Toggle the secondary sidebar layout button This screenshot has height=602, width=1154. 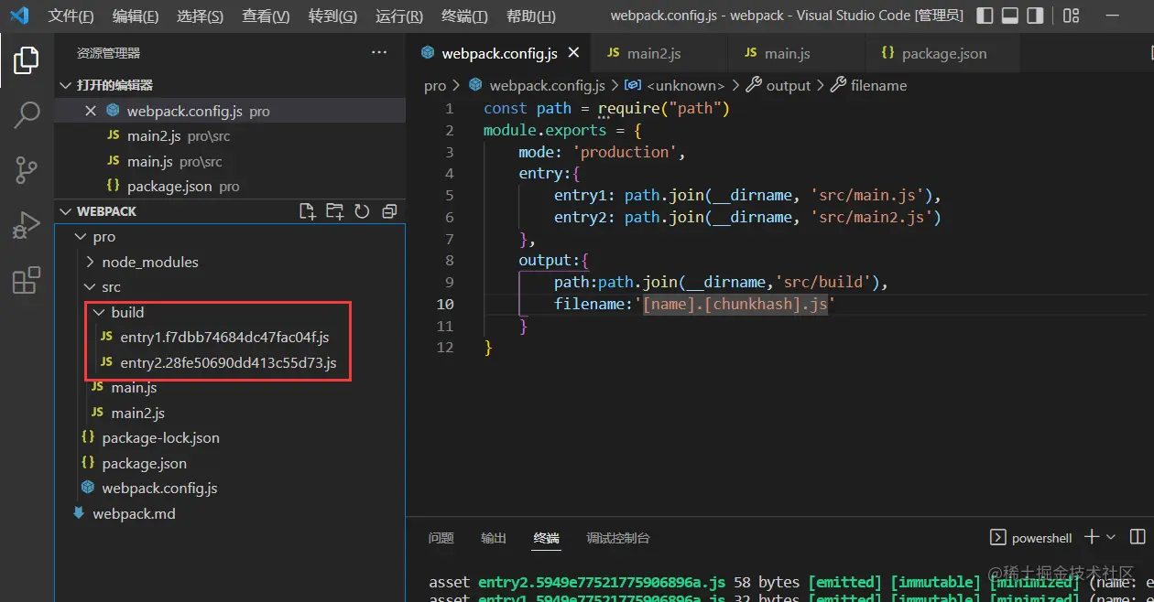coord(1035,16)
